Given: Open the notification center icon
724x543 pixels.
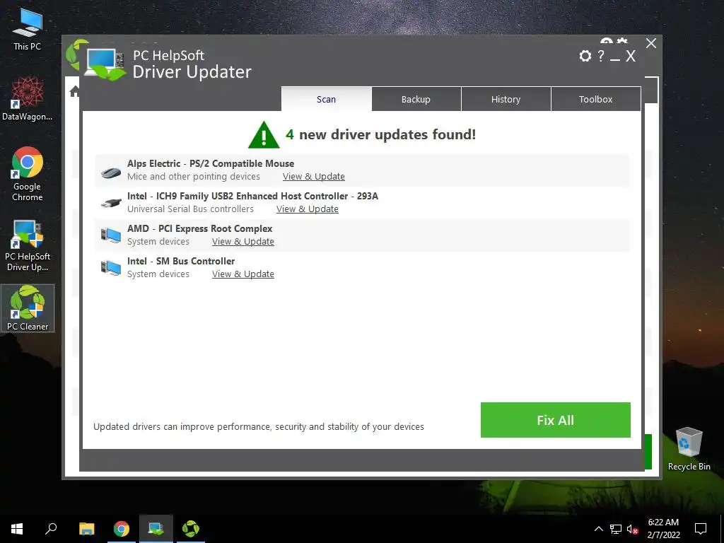Looking at the screenshot, I should (x=701, y=529).
